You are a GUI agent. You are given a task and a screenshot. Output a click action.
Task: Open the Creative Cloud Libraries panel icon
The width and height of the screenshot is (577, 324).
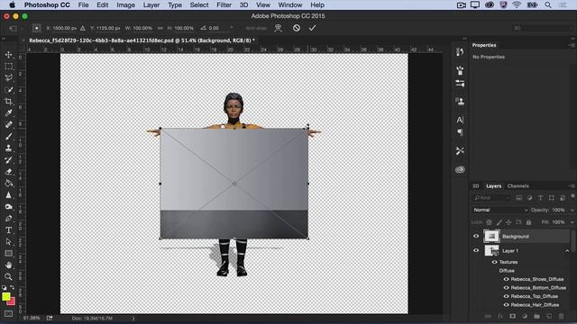click(460, 169)
